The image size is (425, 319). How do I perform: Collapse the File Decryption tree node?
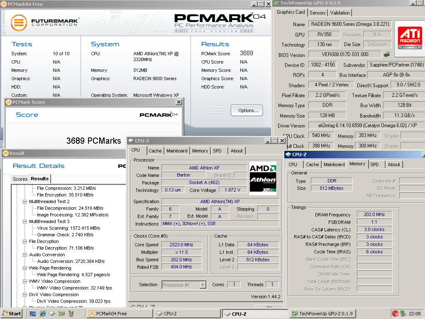pyautogui.click(x=24, y=241)
